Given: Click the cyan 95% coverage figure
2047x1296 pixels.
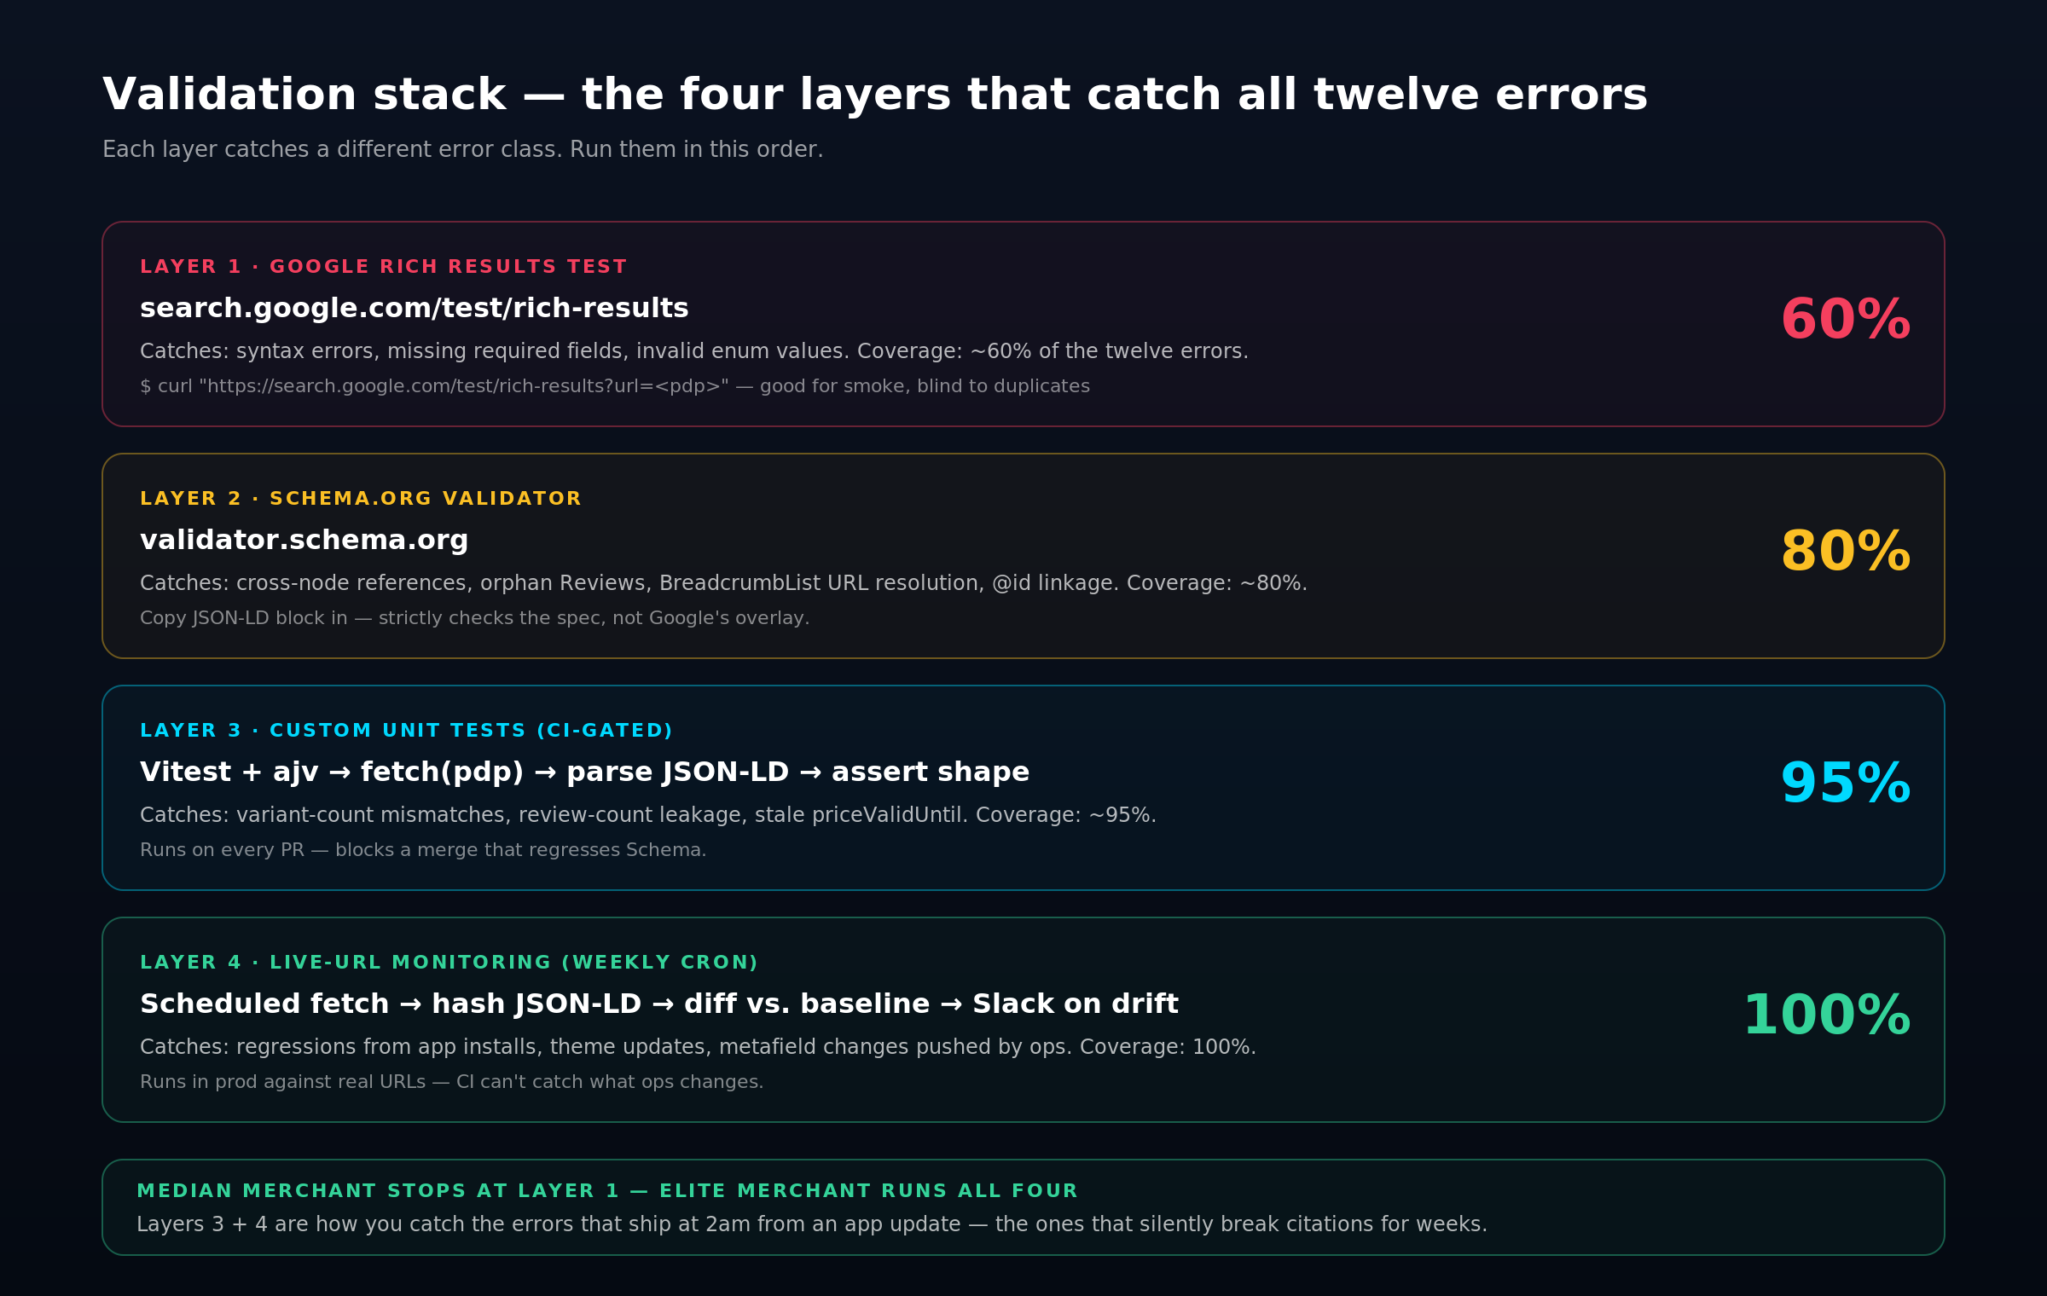Looking at the screenshot, I should (x=1846, y=784).
